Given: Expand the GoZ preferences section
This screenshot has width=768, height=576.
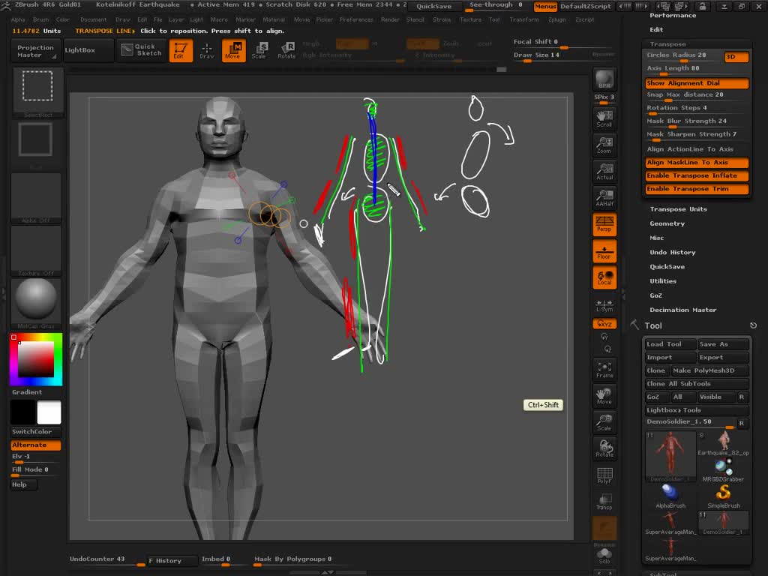Looking at the screenshot, I should pos(655,295).
